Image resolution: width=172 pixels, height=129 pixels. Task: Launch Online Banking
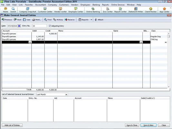(93, 10)
